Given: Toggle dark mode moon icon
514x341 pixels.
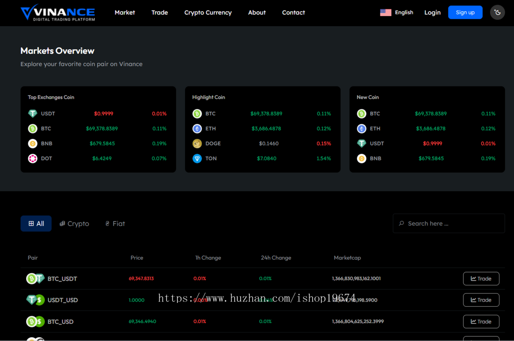Looking at the screenshot, I should [498, 12].
